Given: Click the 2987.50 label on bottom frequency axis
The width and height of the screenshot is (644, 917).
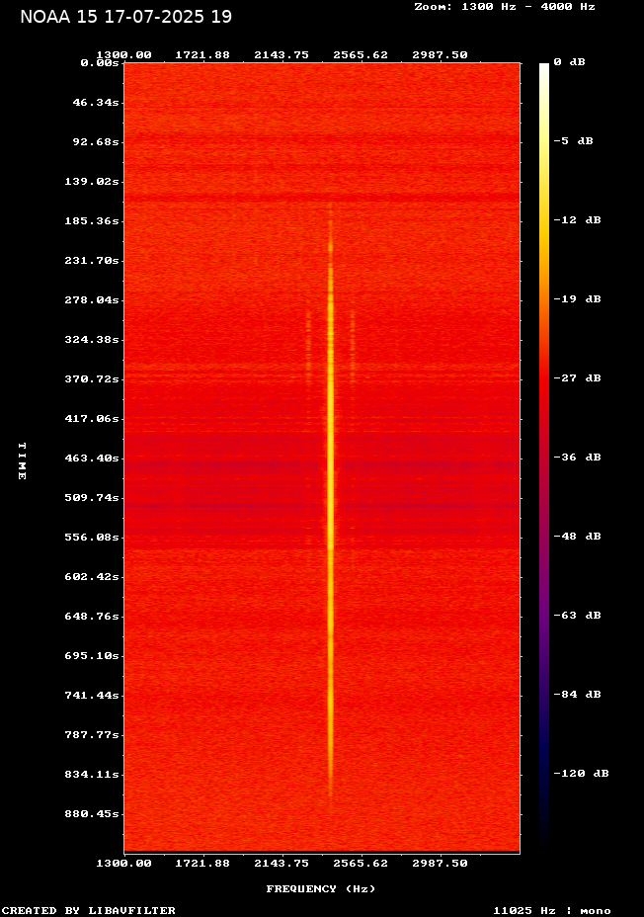Looking at the screenshot, I should click(440, 863).
